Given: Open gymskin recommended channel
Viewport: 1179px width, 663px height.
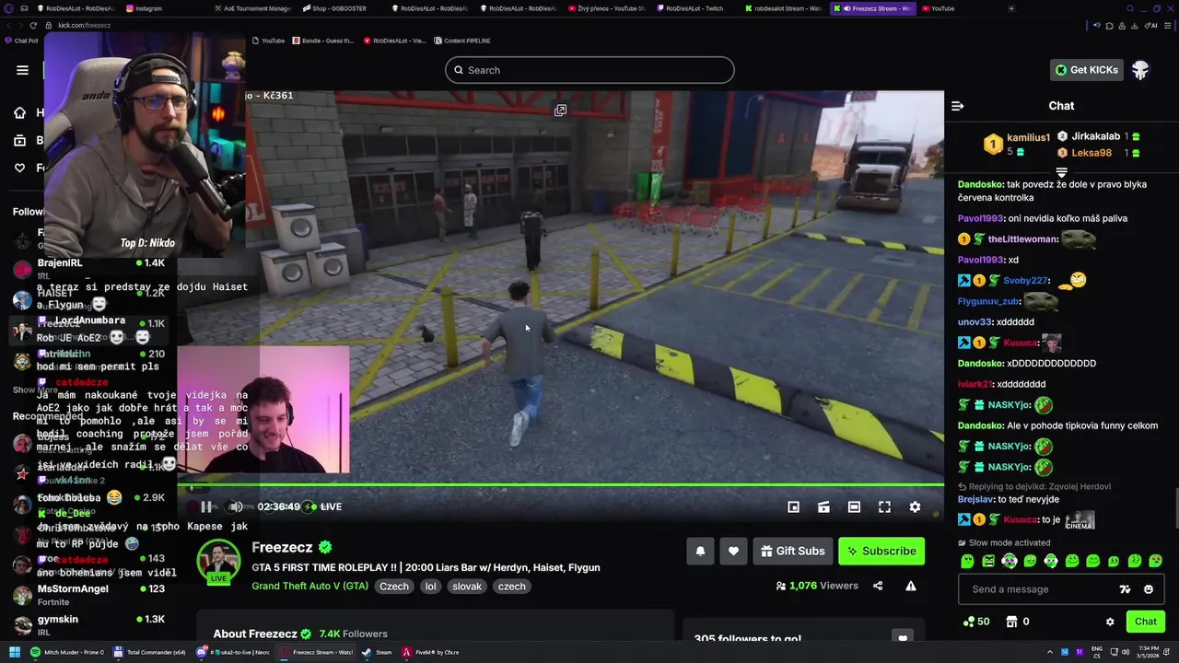Looking at the screenshot, I should click(90, 626).
